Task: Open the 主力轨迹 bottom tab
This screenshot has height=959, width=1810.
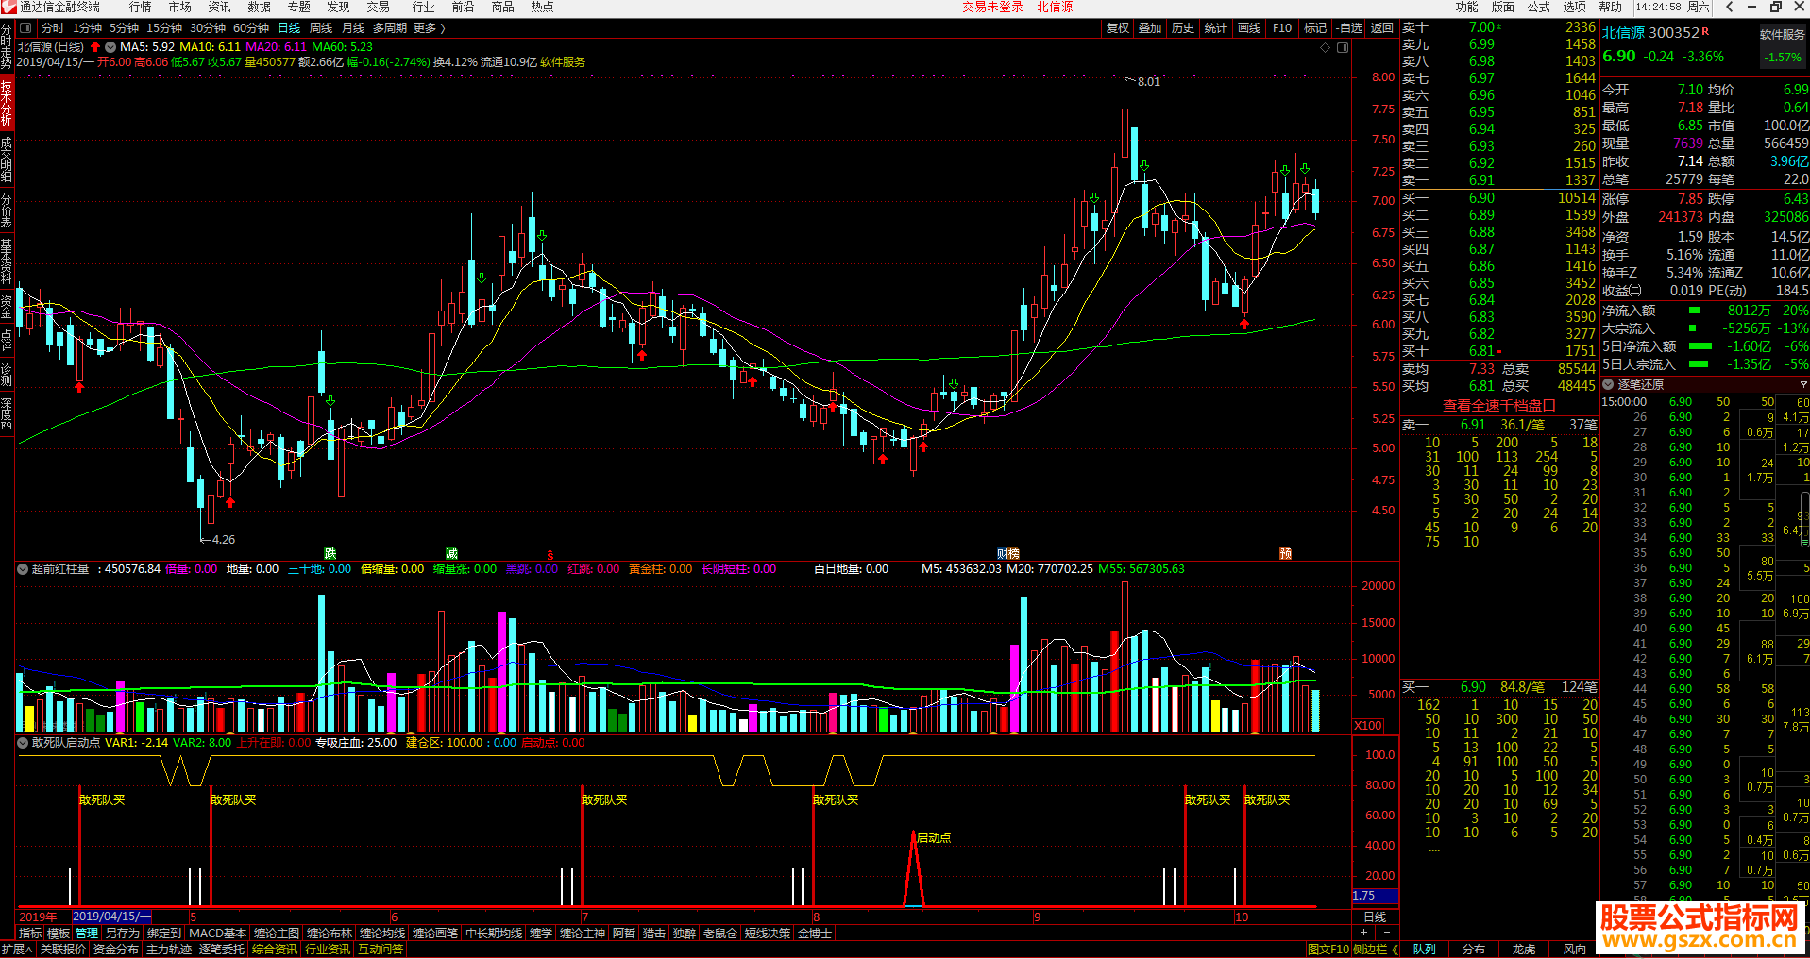Action: [x=169, y=950]
